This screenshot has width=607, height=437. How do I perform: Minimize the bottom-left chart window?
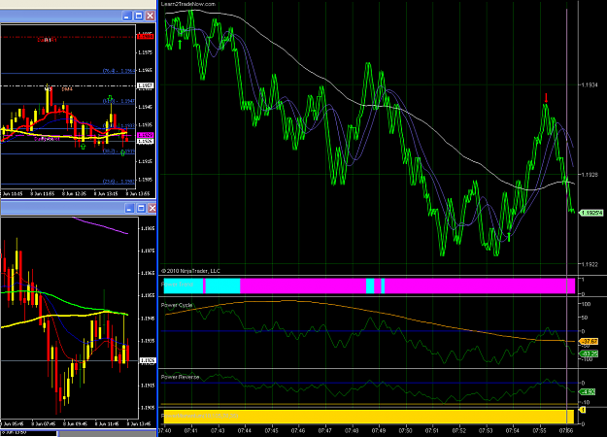[129, 208]
